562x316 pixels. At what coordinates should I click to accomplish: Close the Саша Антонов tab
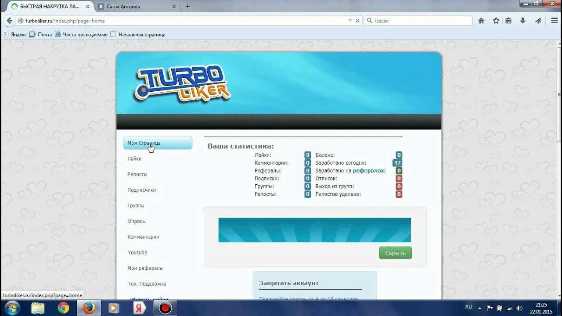tap(174, 7)
